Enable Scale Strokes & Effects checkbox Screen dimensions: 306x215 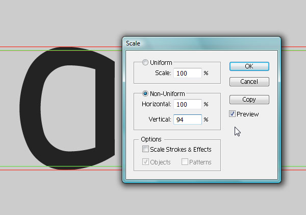(145, 149)
